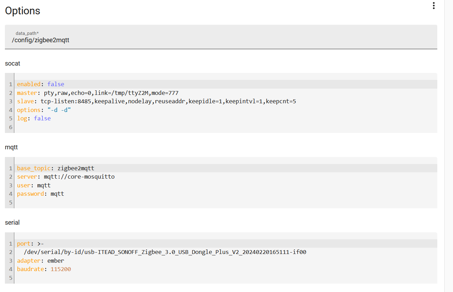
Task: Open the three-dot Options overflow menu
Action: 433,6
